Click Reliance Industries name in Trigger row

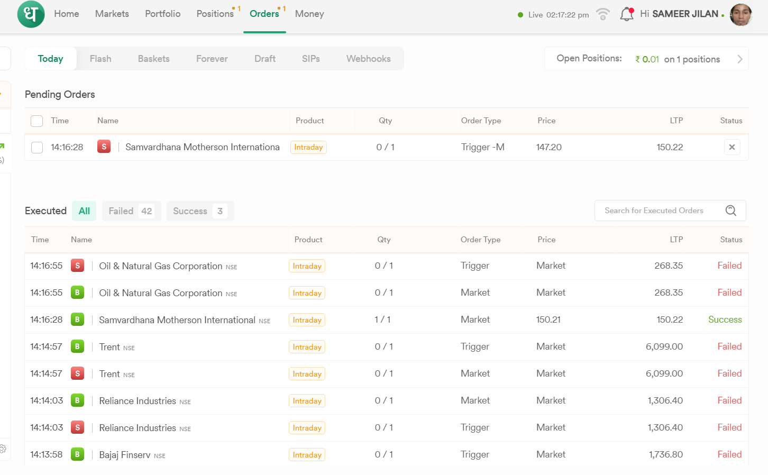pyautogui.click(x=138, y=428)
